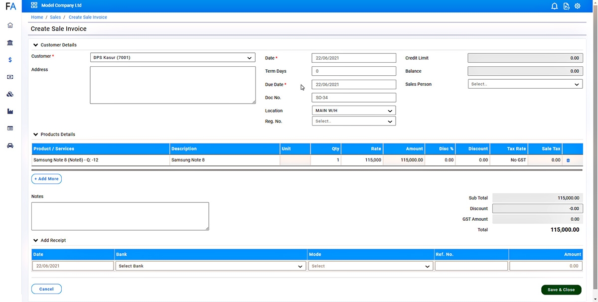Open the Location dropdown MAIN W/H
Screen dimensions: 598x302
354,111
